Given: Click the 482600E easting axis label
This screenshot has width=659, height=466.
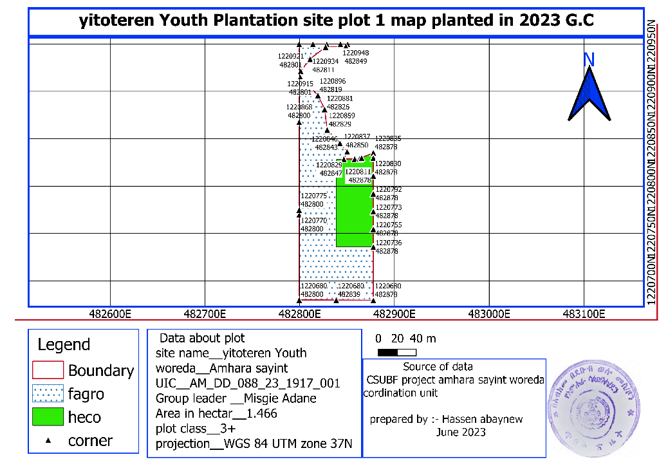Looking at the screenshot, I should tap(111, 315).
